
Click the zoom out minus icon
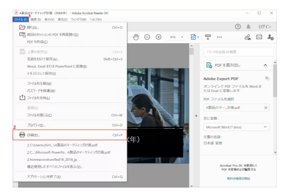click(x=146, y=38)
